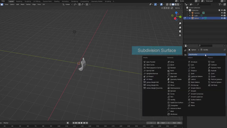Select rendered viewport shading sphere icon
The width and height of the screenshot is (227, 128).
(x=178, y=4)
